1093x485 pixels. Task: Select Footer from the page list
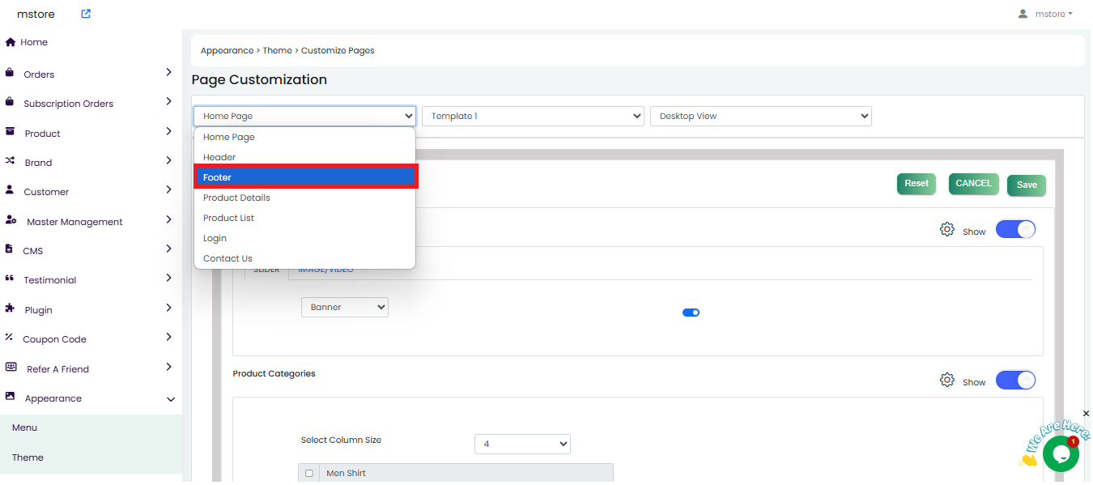click(x=304, y=177)
